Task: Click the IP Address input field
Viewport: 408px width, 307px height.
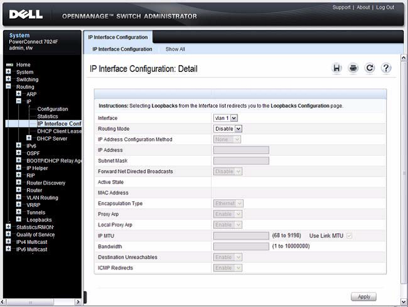Action: point(241,150)
